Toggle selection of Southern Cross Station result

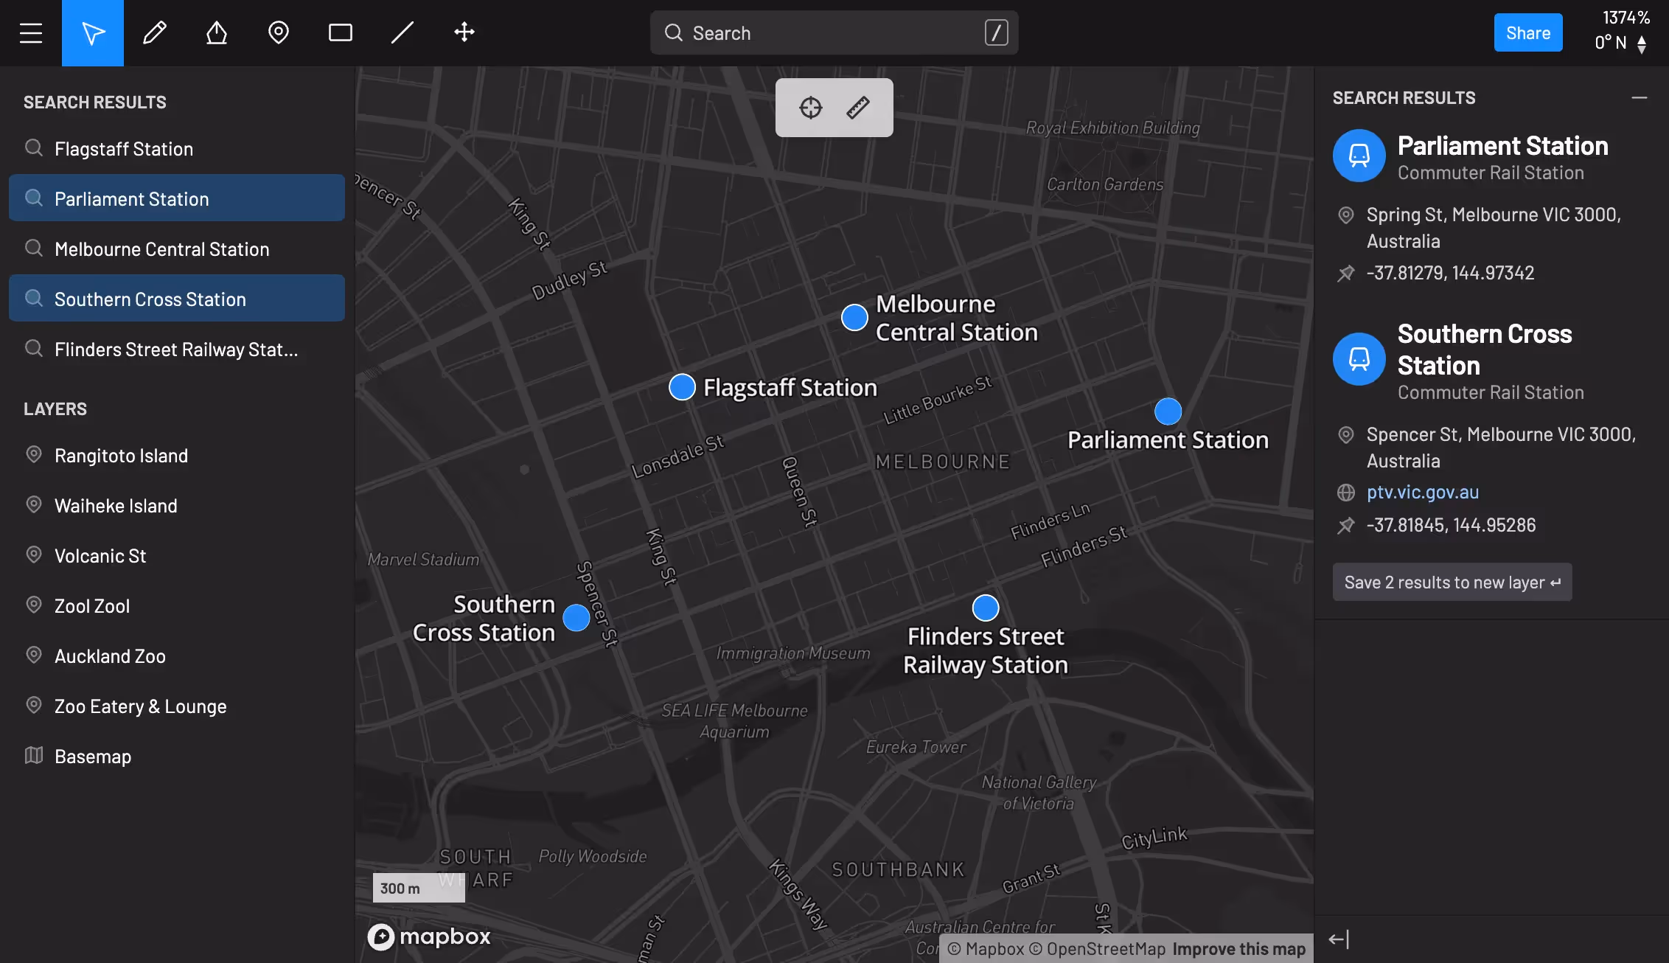point(177,299)
